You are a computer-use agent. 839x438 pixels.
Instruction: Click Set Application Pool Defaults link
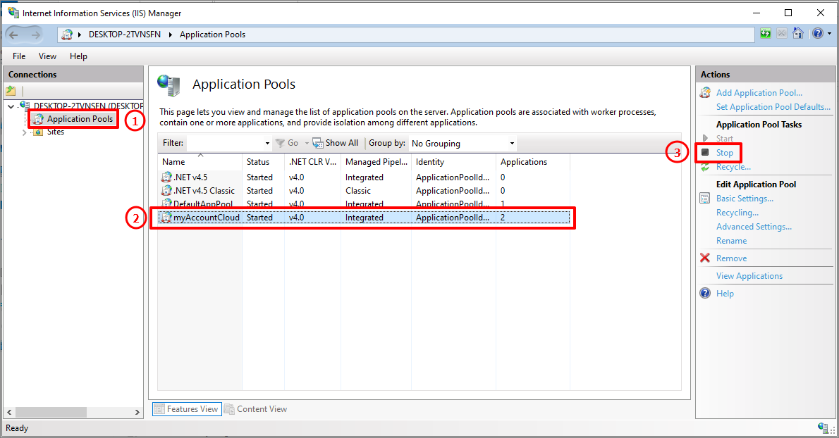(773, 107)
